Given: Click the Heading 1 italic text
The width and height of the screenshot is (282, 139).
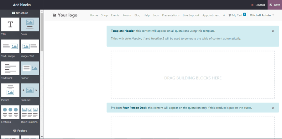Looking at the screenshot, I should click(x=138, y=39).
